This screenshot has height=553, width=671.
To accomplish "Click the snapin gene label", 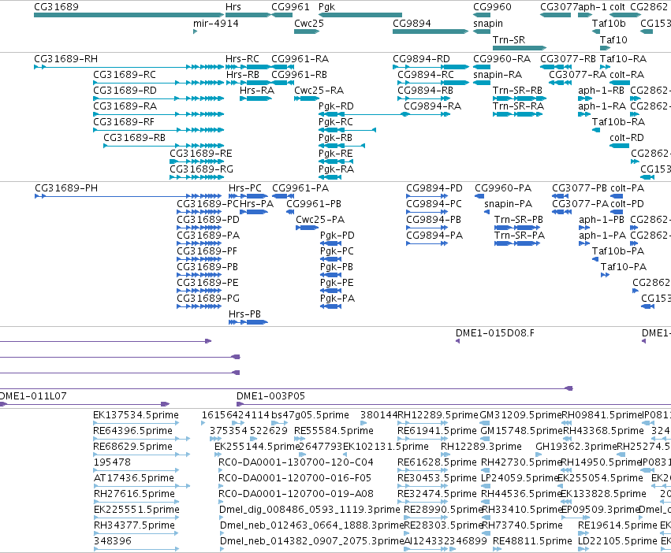I will [x=488, y=24].
